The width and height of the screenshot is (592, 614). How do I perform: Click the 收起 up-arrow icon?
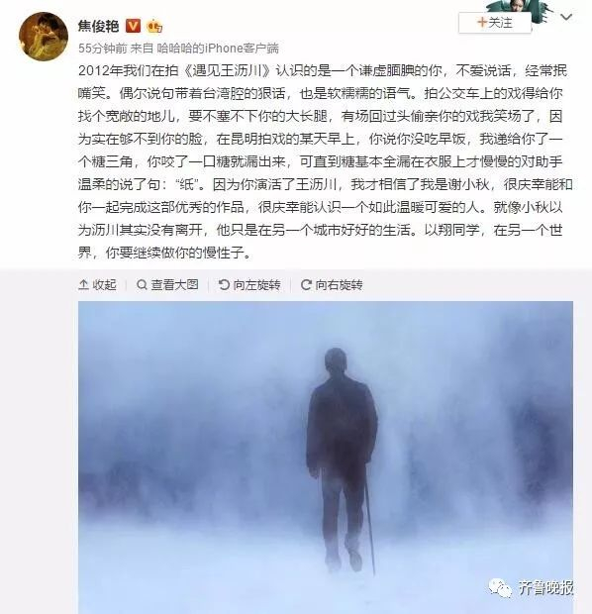click(x=83, y=284)
